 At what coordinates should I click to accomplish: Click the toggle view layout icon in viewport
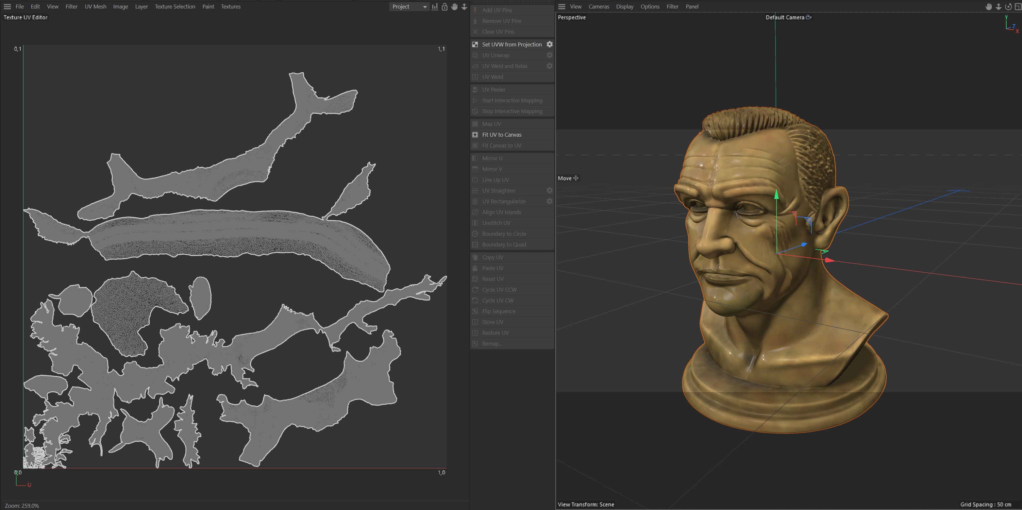pos(1018,7)
